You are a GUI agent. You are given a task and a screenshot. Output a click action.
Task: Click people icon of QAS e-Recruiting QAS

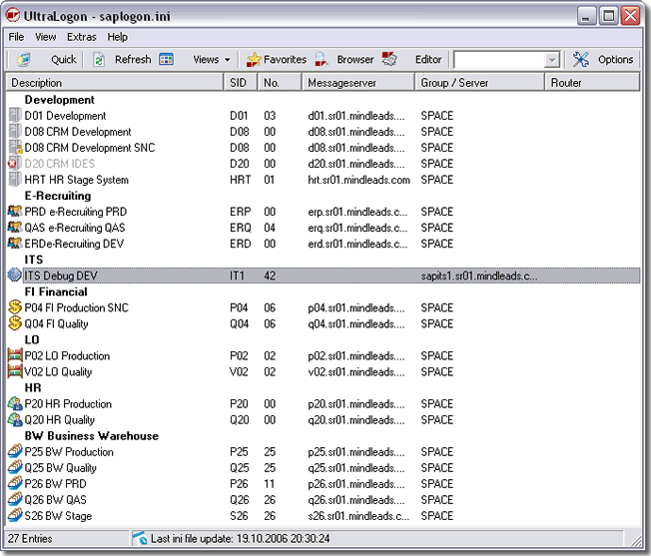pos(15,227)
